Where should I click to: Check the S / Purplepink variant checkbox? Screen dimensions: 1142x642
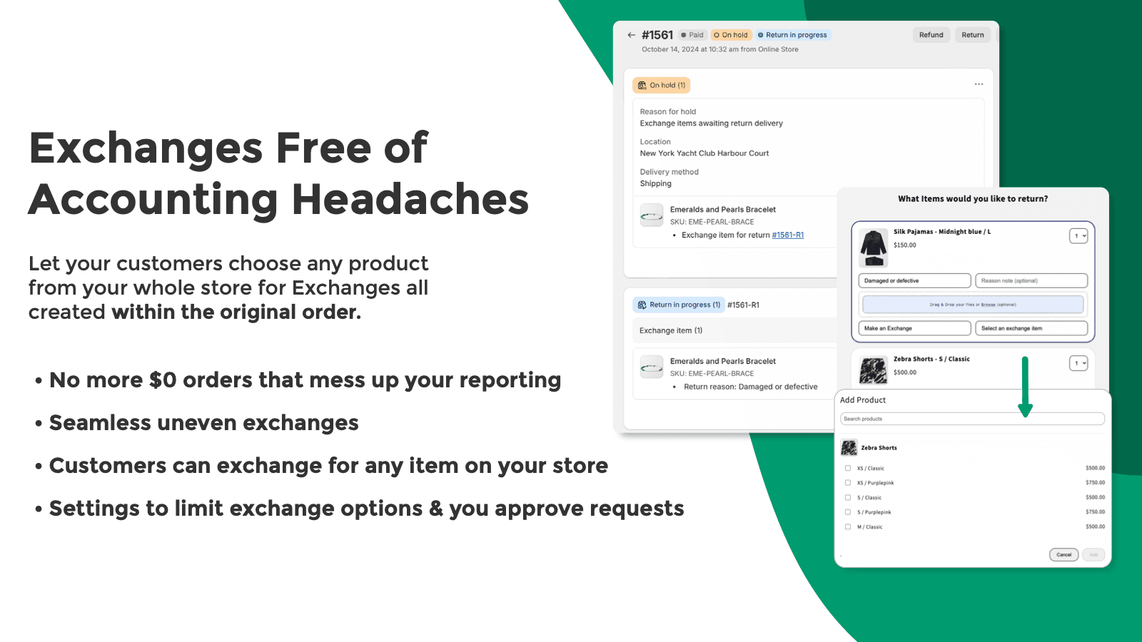point(847,511)
